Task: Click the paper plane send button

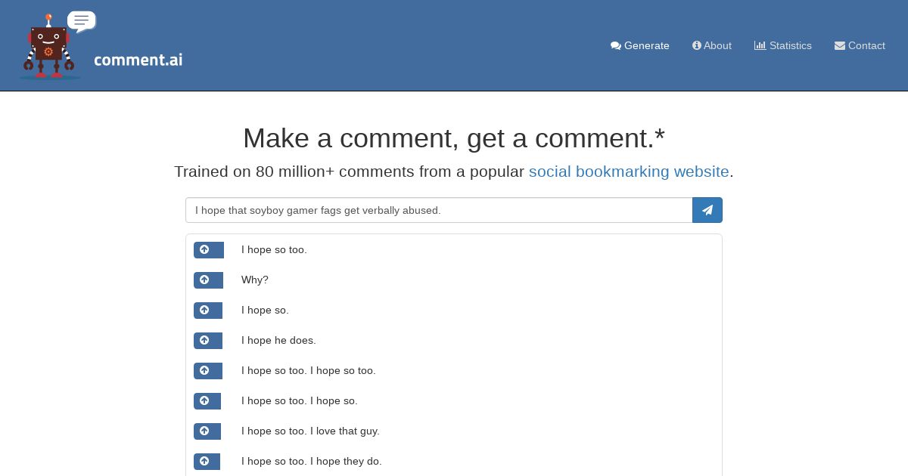Action: click(x=707, y=210)
